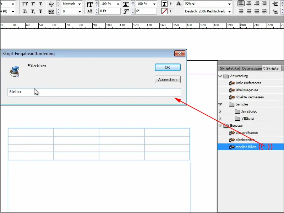Viewport: 284px width, 213px height.
Task: Toggle Subscript text formatting
Action: click(x=33, y=11)
